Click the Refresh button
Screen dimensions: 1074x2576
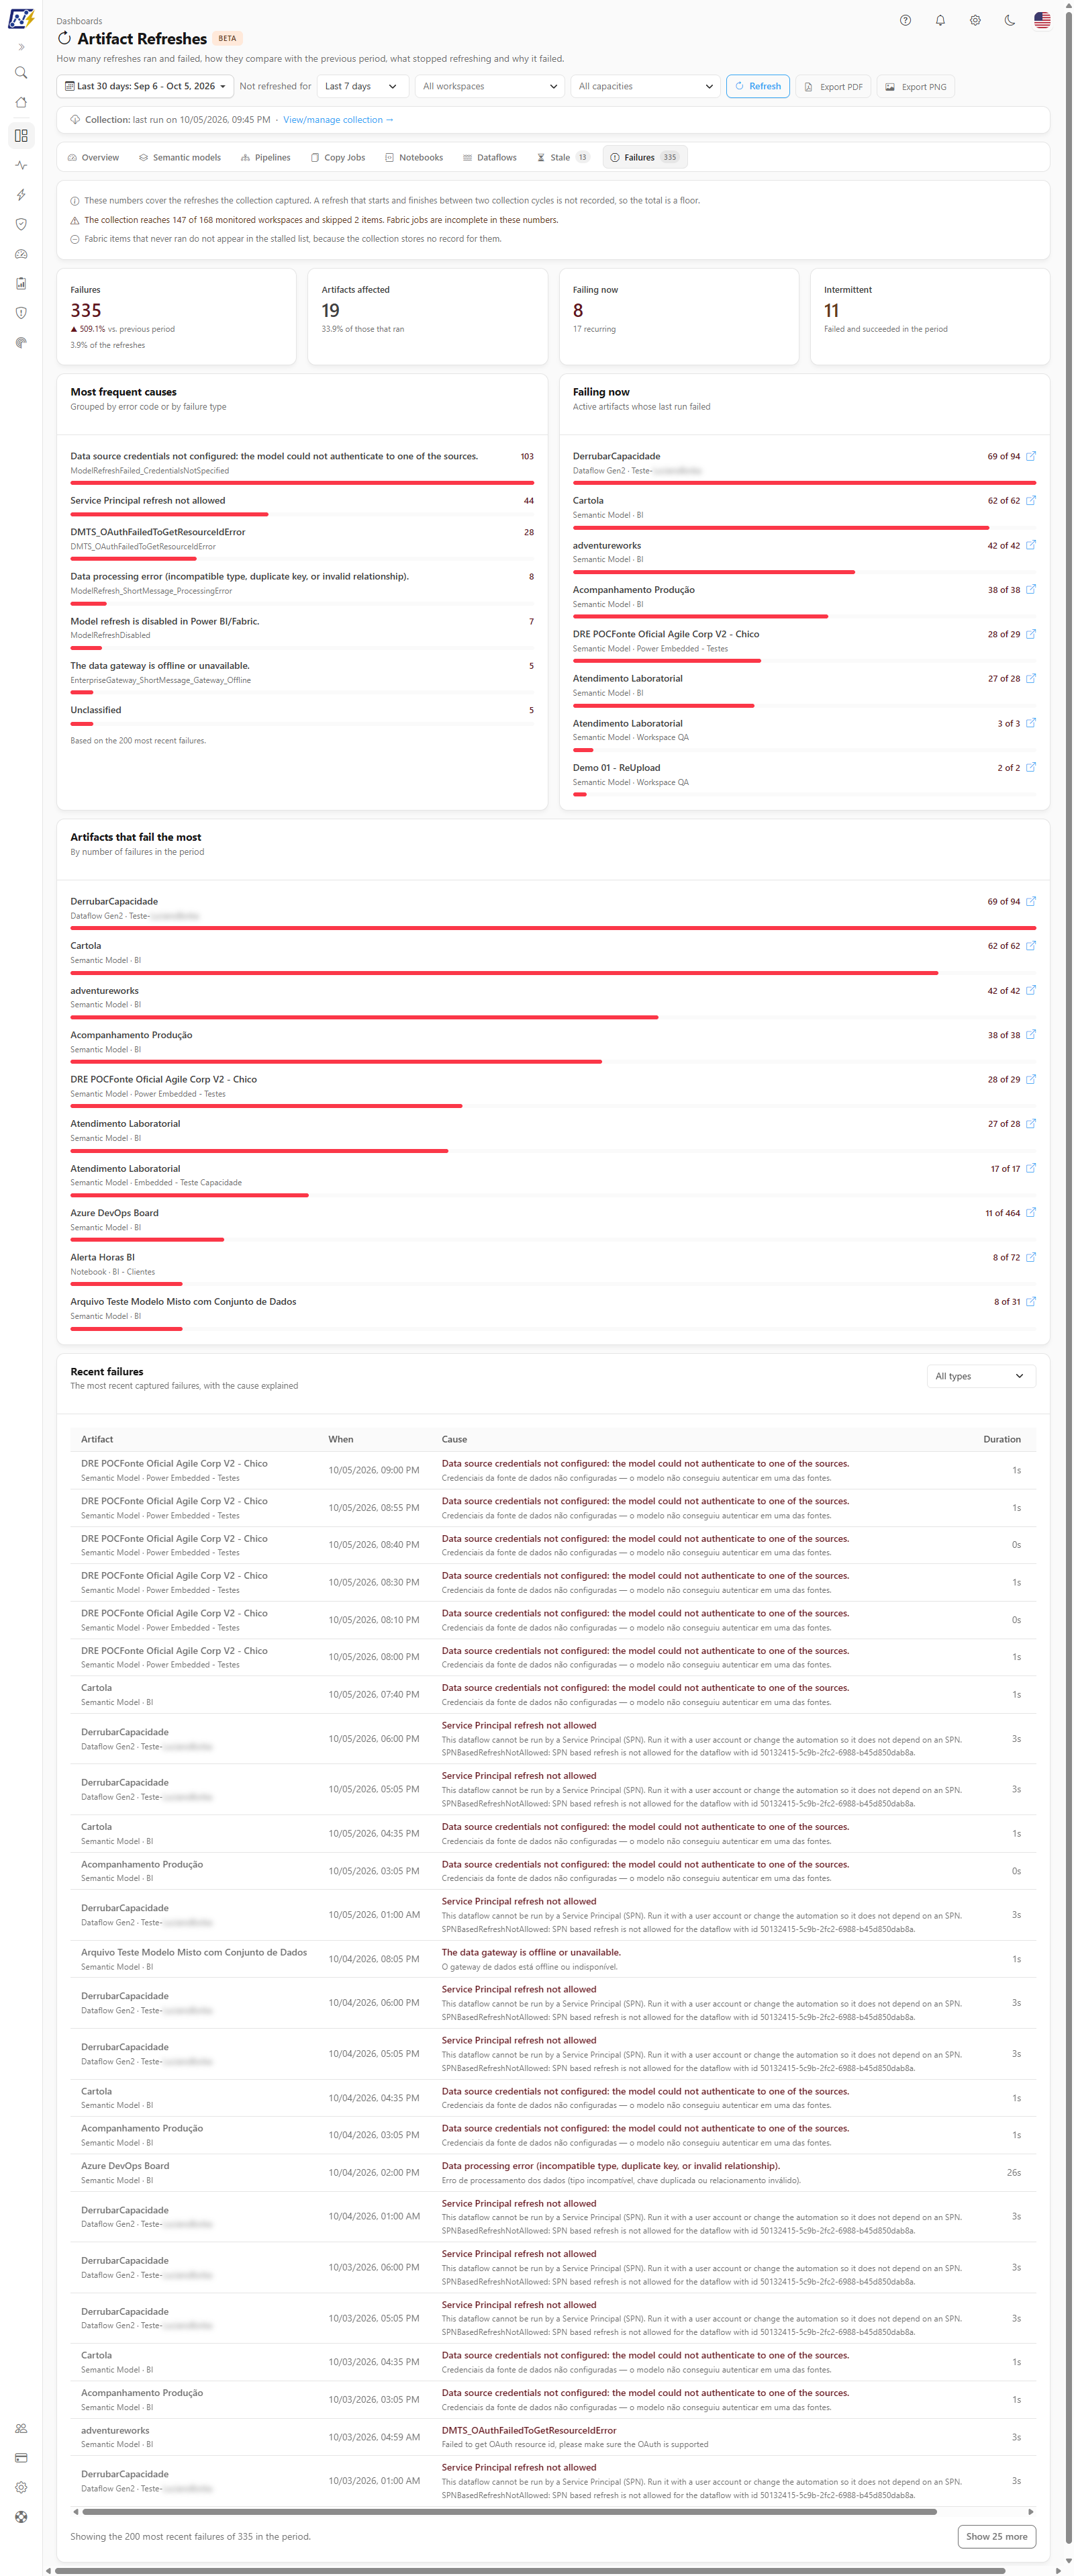click(758, 86)
